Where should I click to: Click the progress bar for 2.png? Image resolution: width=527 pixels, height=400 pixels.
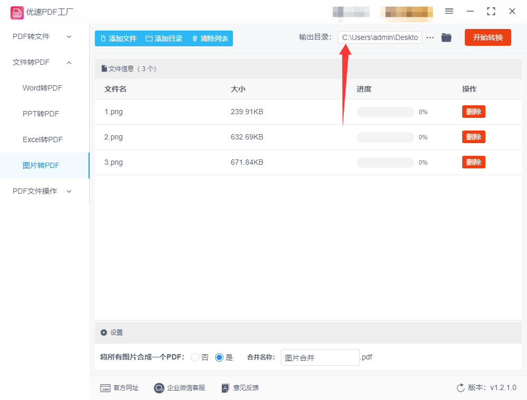point(385,137)
